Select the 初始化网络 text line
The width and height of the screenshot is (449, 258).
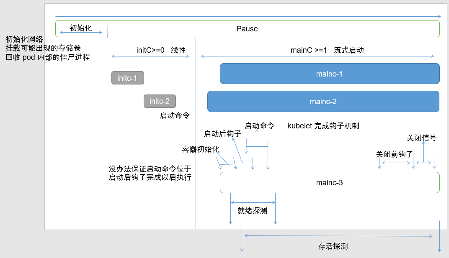click(x=24, y=39)
